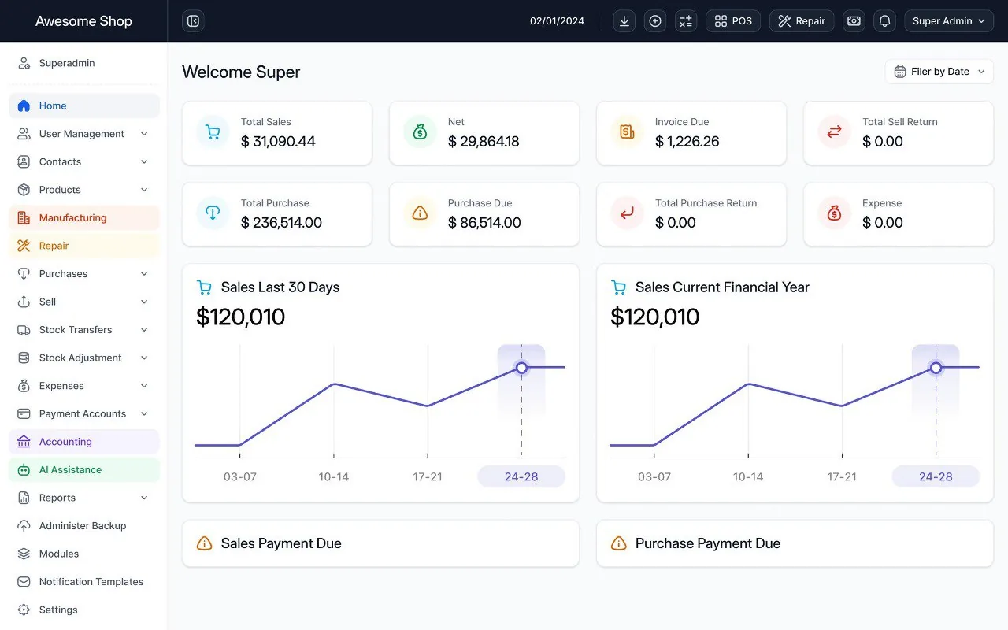
Task: Open AI Assistance in the sidebar
Action: pyautogui.click(x=83, y=470)
